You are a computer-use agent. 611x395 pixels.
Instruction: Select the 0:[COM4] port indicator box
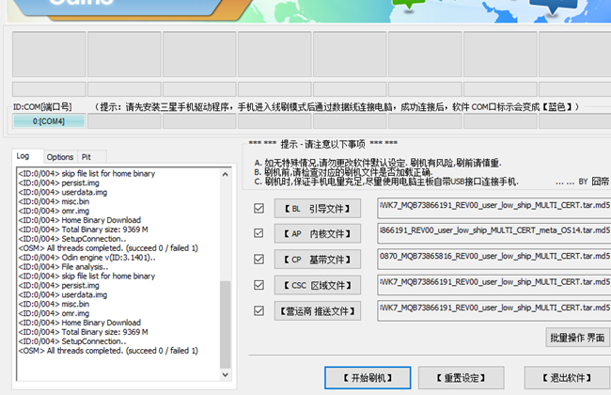click(x=49, y=120)
